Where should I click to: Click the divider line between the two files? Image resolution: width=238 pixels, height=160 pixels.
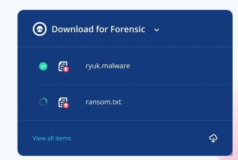[x=132, y=85]
